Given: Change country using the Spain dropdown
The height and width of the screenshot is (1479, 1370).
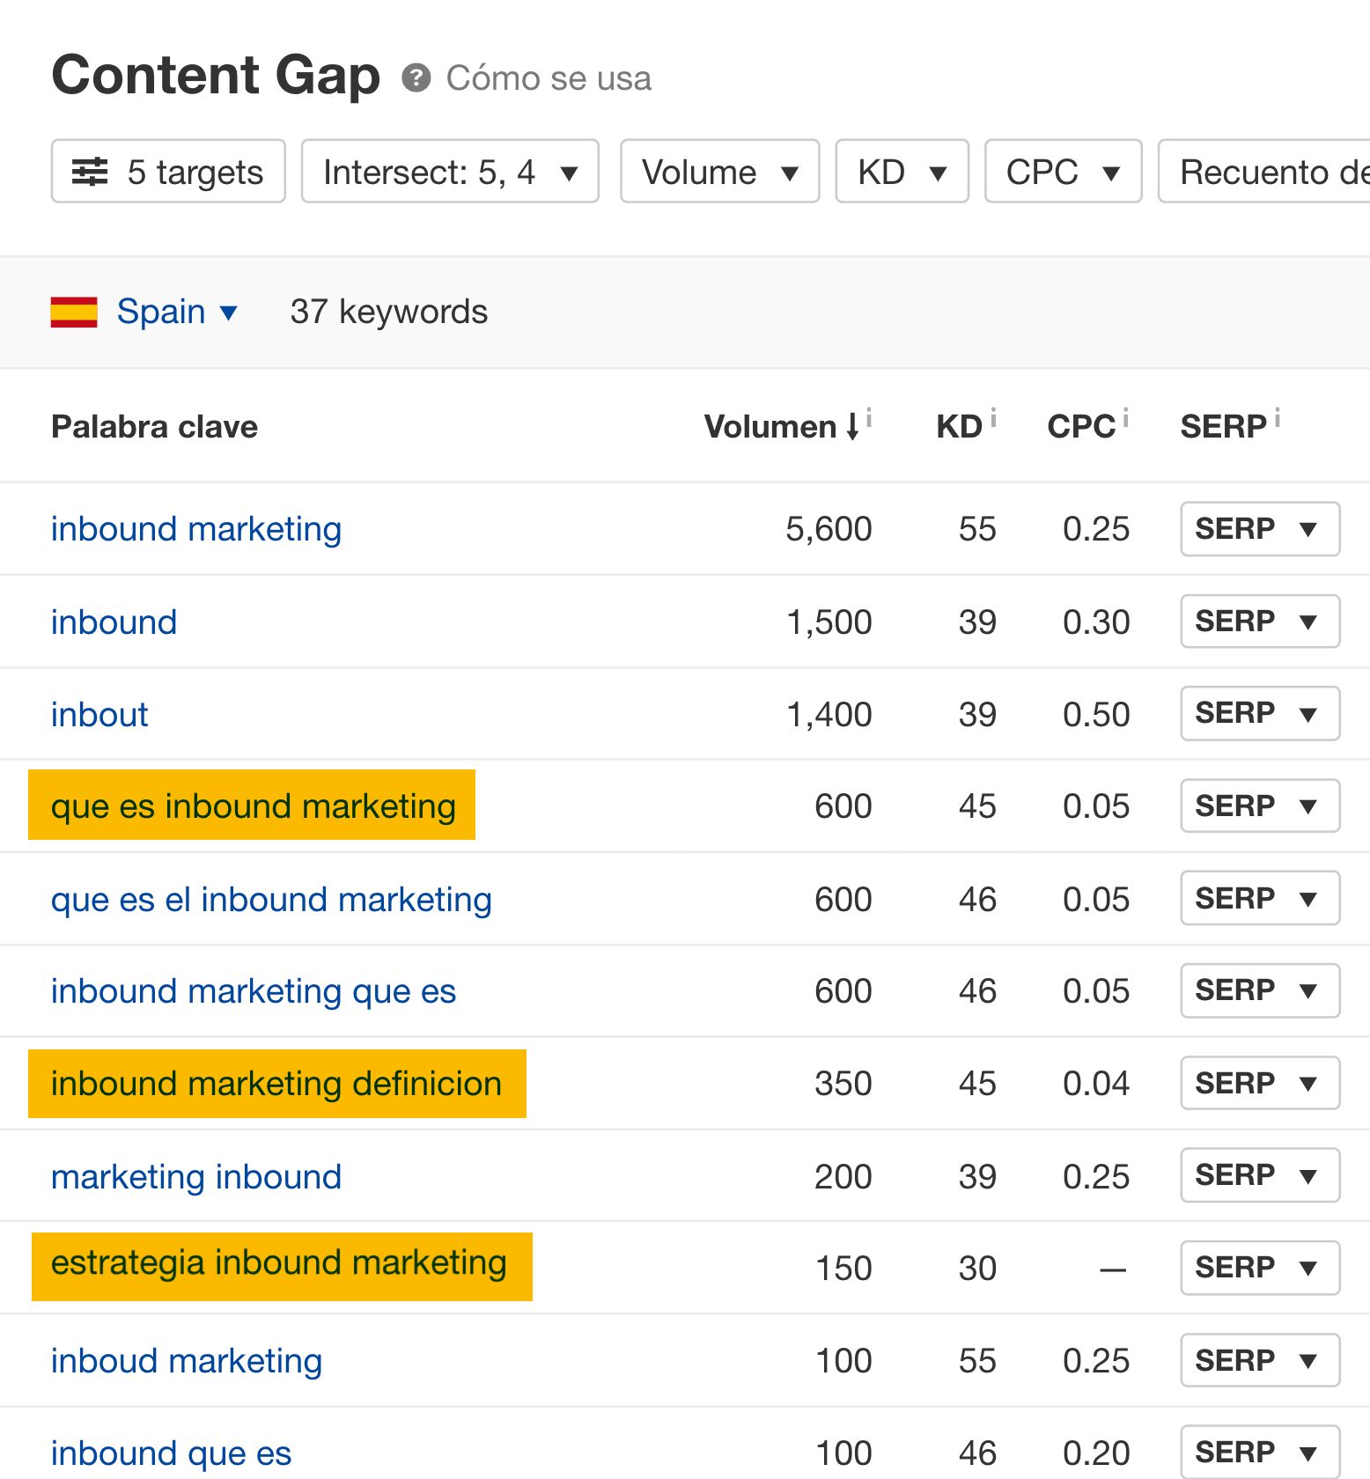Looking at the screenshot, I should click(176, 312).
